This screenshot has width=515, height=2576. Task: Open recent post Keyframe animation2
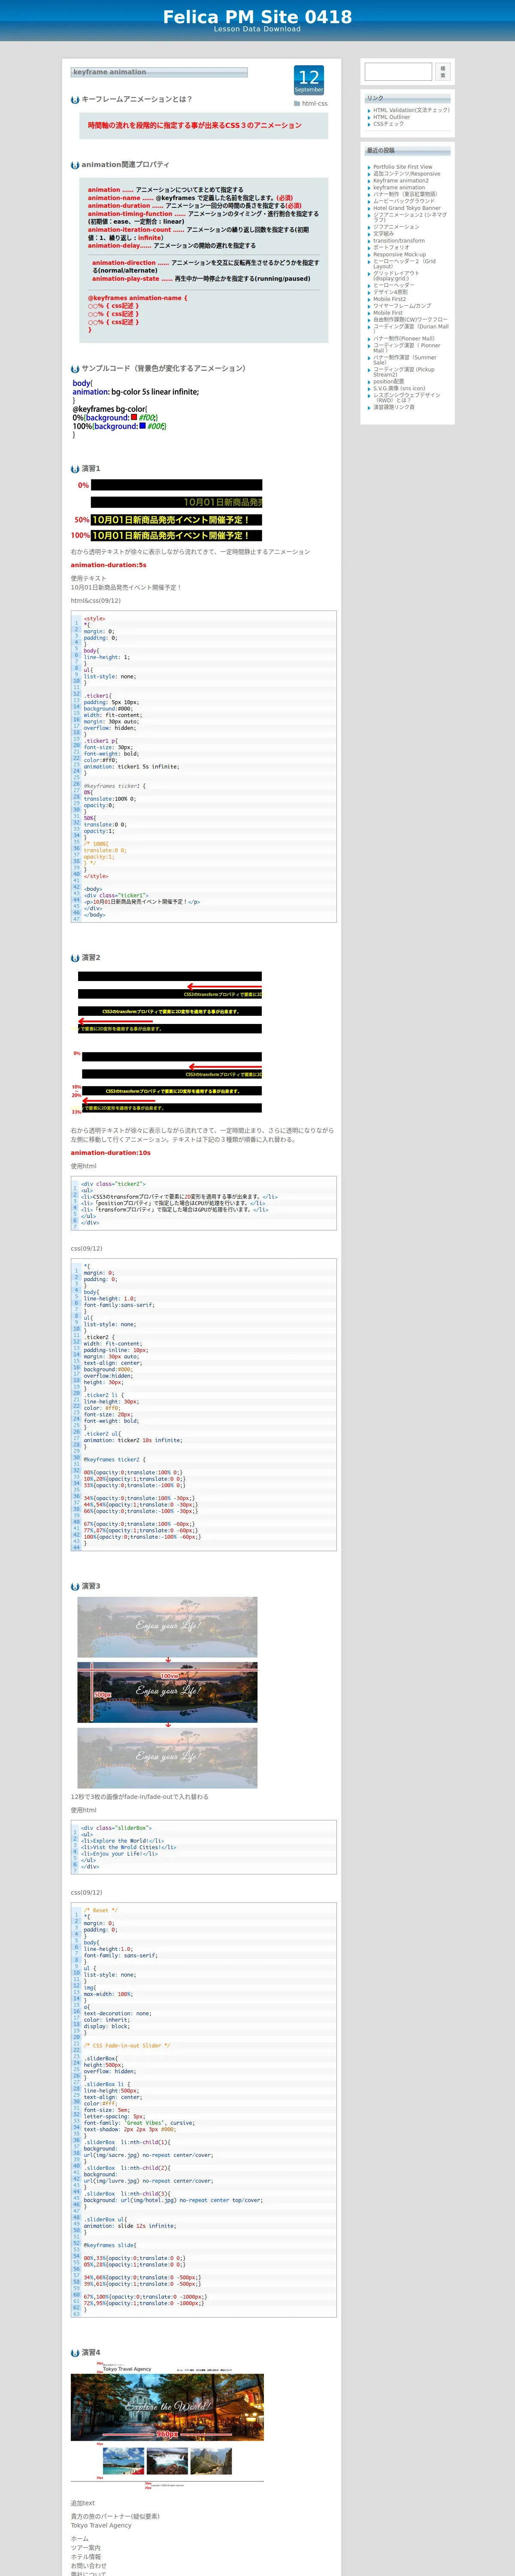401,181
